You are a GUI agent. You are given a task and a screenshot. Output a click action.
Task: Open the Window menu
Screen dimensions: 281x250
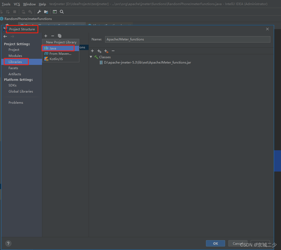point(29,4)
